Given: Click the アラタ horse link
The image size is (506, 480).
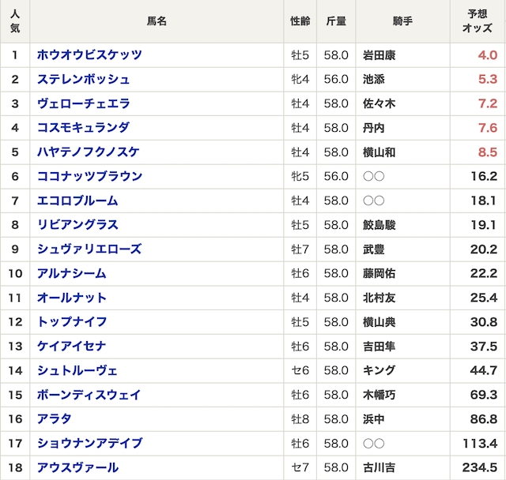Looking at the screenshot, I should click(x=55, y=419).
